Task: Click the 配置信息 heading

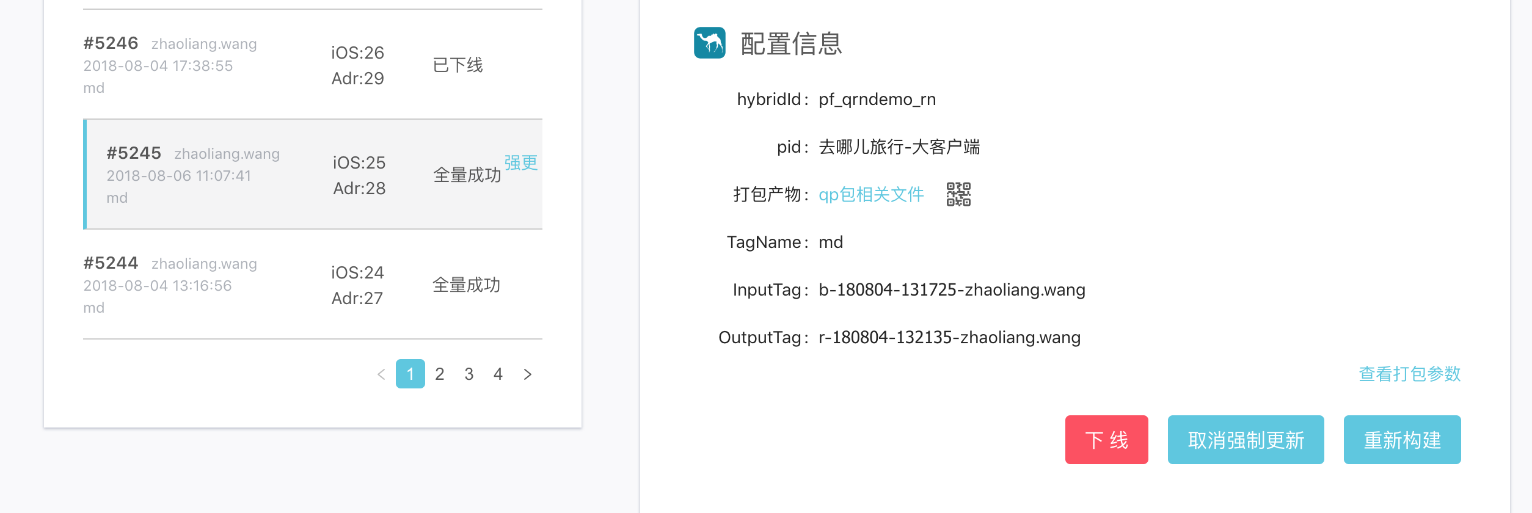Action: pyautogui.click(x=792, y=43)
